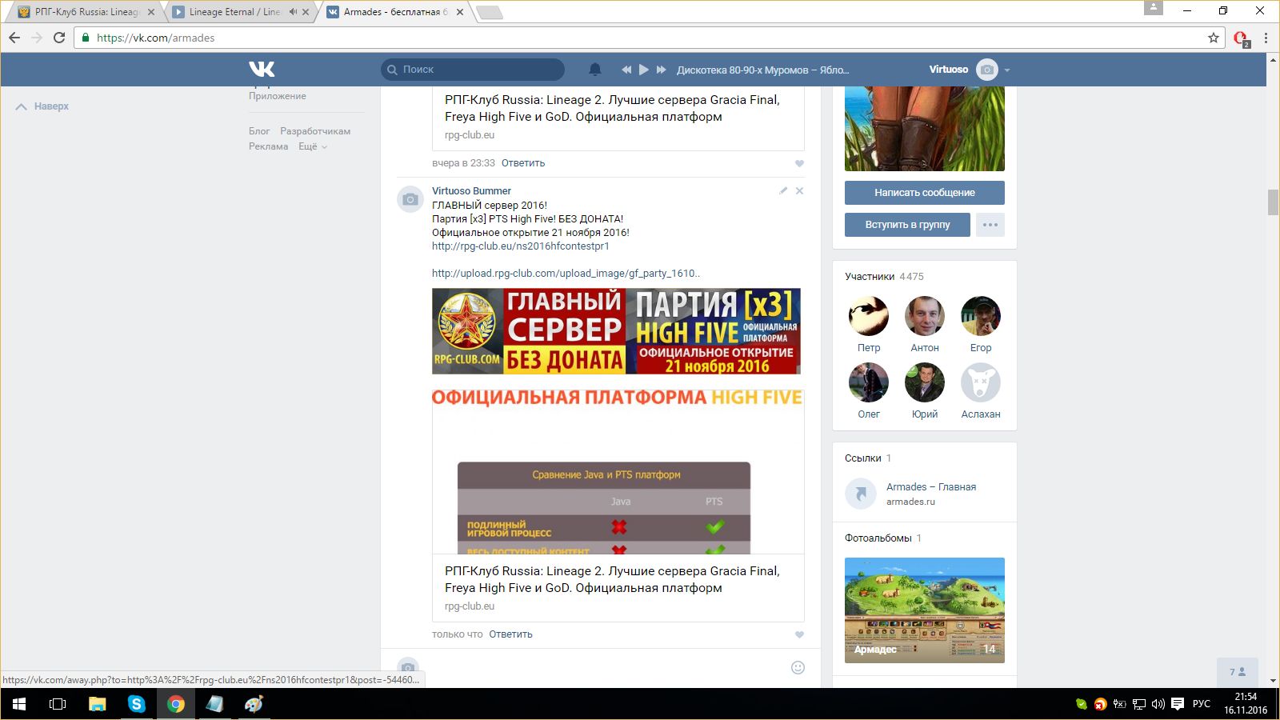Click Ответить under yesterday's comment
1280x720 pixels.
(523, 163)
